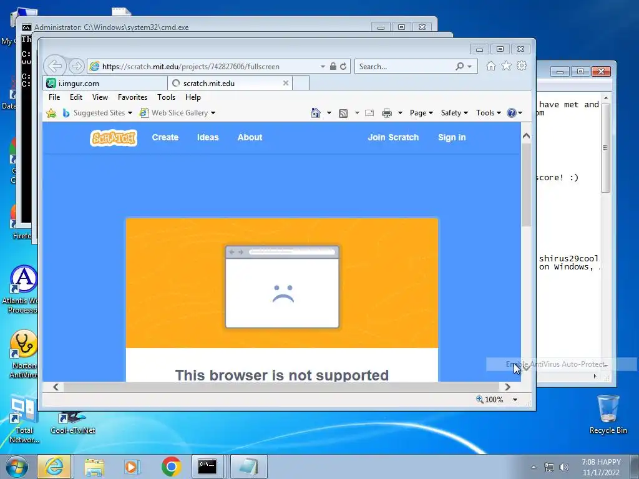This screenshot has width=639, height=479.
Task: Click the search magnifier icon
Action: pyautogui.click(x=460, y=66)
